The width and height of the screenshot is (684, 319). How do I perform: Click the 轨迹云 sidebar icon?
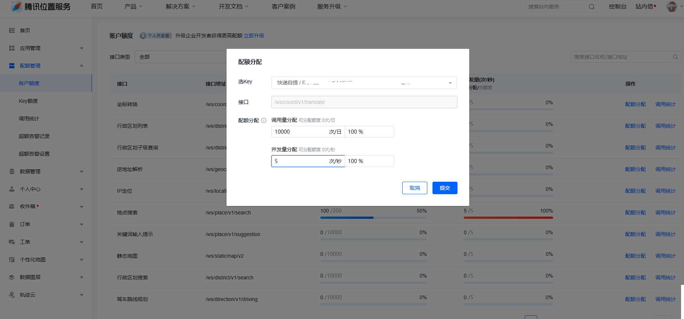pos(12,295)
